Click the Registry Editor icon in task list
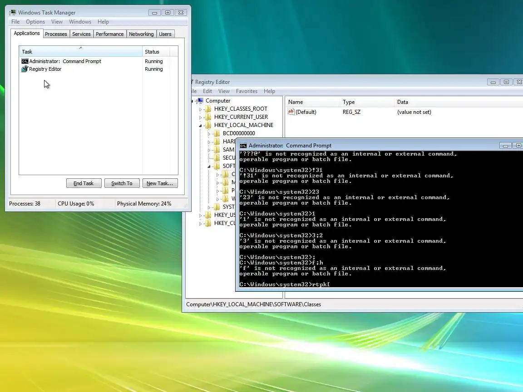The width and height of the screenshot is (523, 392). pos(25,69)
